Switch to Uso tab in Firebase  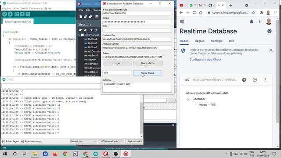pyautogui.click(x=231, y=41)
